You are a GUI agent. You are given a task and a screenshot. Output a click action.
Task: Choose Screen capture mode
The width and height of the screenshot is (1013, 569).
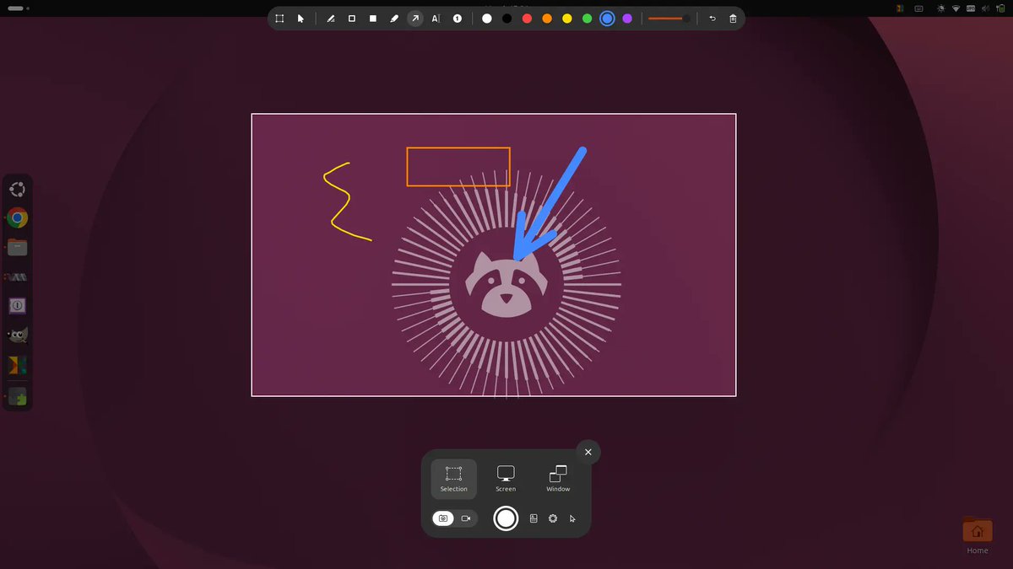coord(506,479)
